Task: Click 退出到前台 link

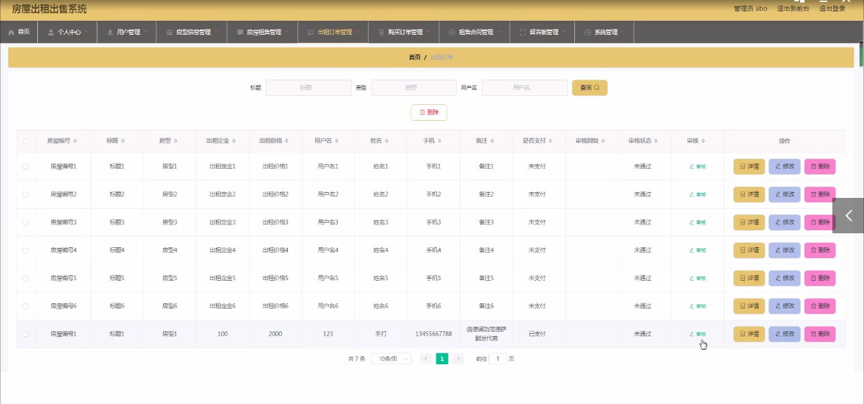Action: tap(793, 9)
